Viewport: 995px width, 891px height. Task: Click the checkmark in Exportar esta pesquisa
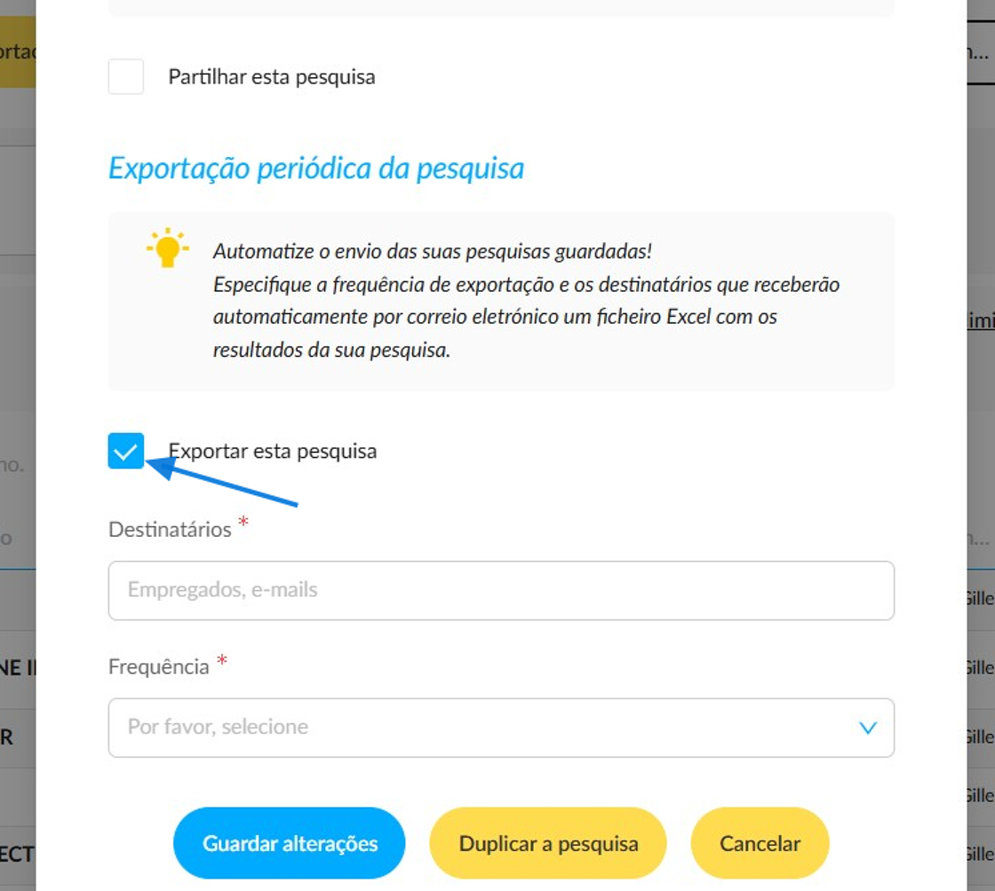125,451
